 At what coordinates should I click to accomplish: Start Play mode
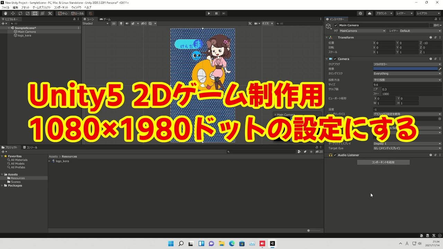[x=209, y=13]
